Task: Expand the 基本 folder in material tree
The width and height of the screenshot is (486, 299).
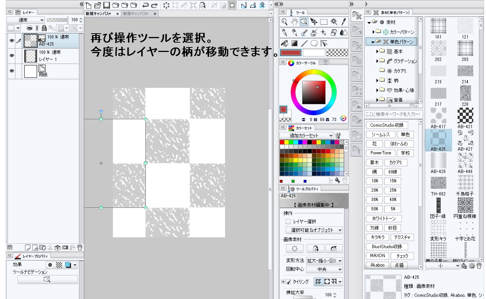Action: 377,51
